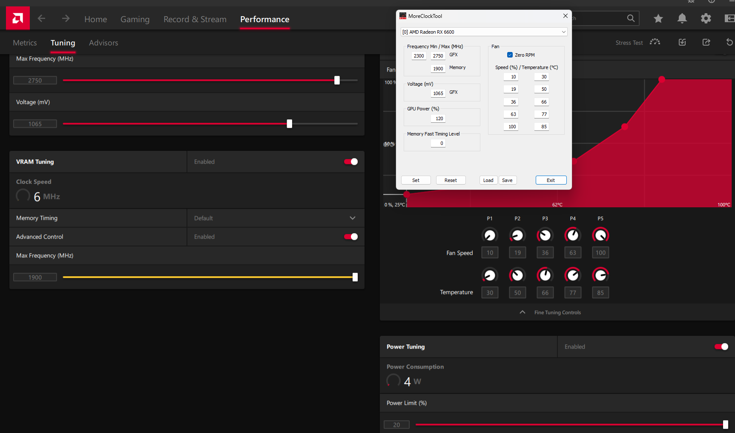This screenshot has height=433, width=735.
Task: Click the export tuning profile icon
Action: click(706, 42)
